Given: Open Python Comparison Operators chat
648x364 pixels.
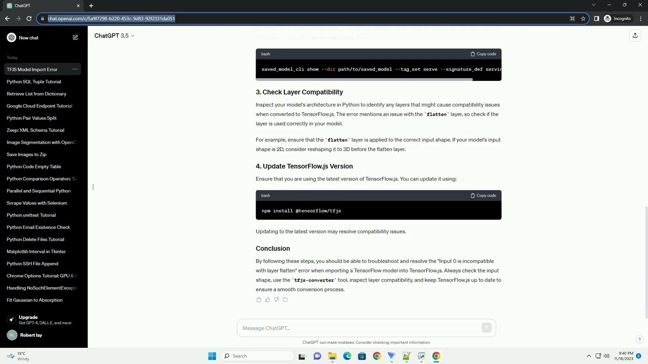Looking at the screenshot, I should (44, 178).
